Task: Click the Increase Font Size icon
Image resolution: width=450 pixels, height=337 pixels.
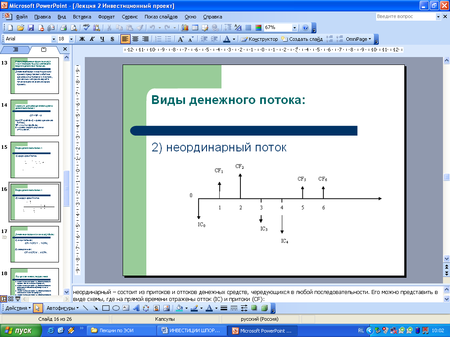Action: 181,39
